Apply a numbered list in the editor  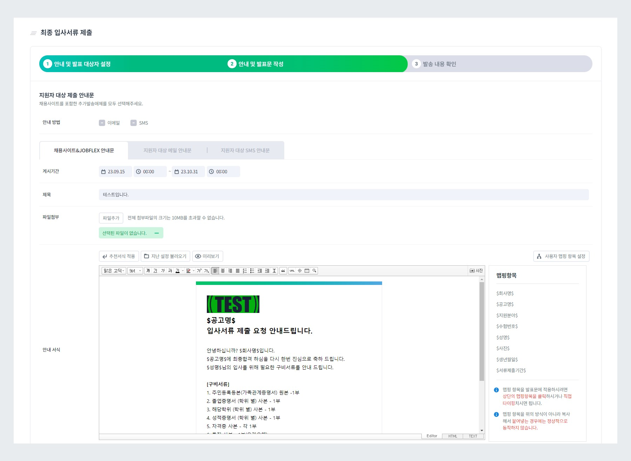(245, 270)
